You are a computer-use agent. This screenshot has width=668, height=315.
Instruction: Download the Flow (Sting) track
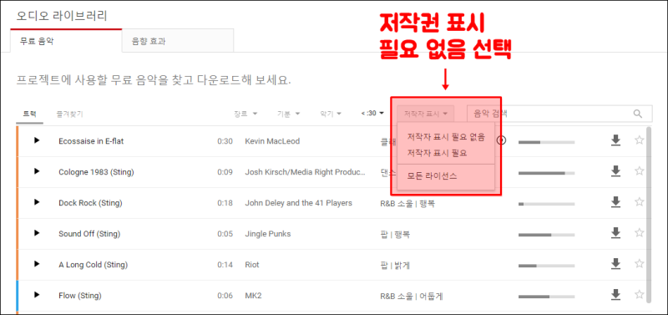tap(615, 295)
